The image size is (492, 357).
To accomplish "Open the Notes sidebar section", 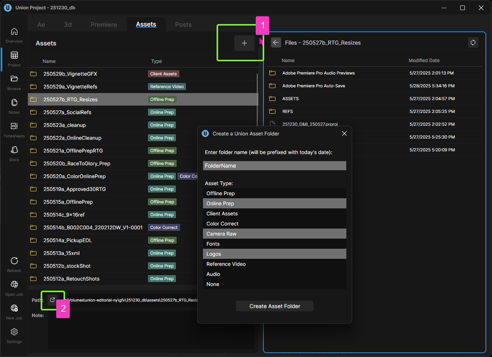I will (x=14, y=106).
